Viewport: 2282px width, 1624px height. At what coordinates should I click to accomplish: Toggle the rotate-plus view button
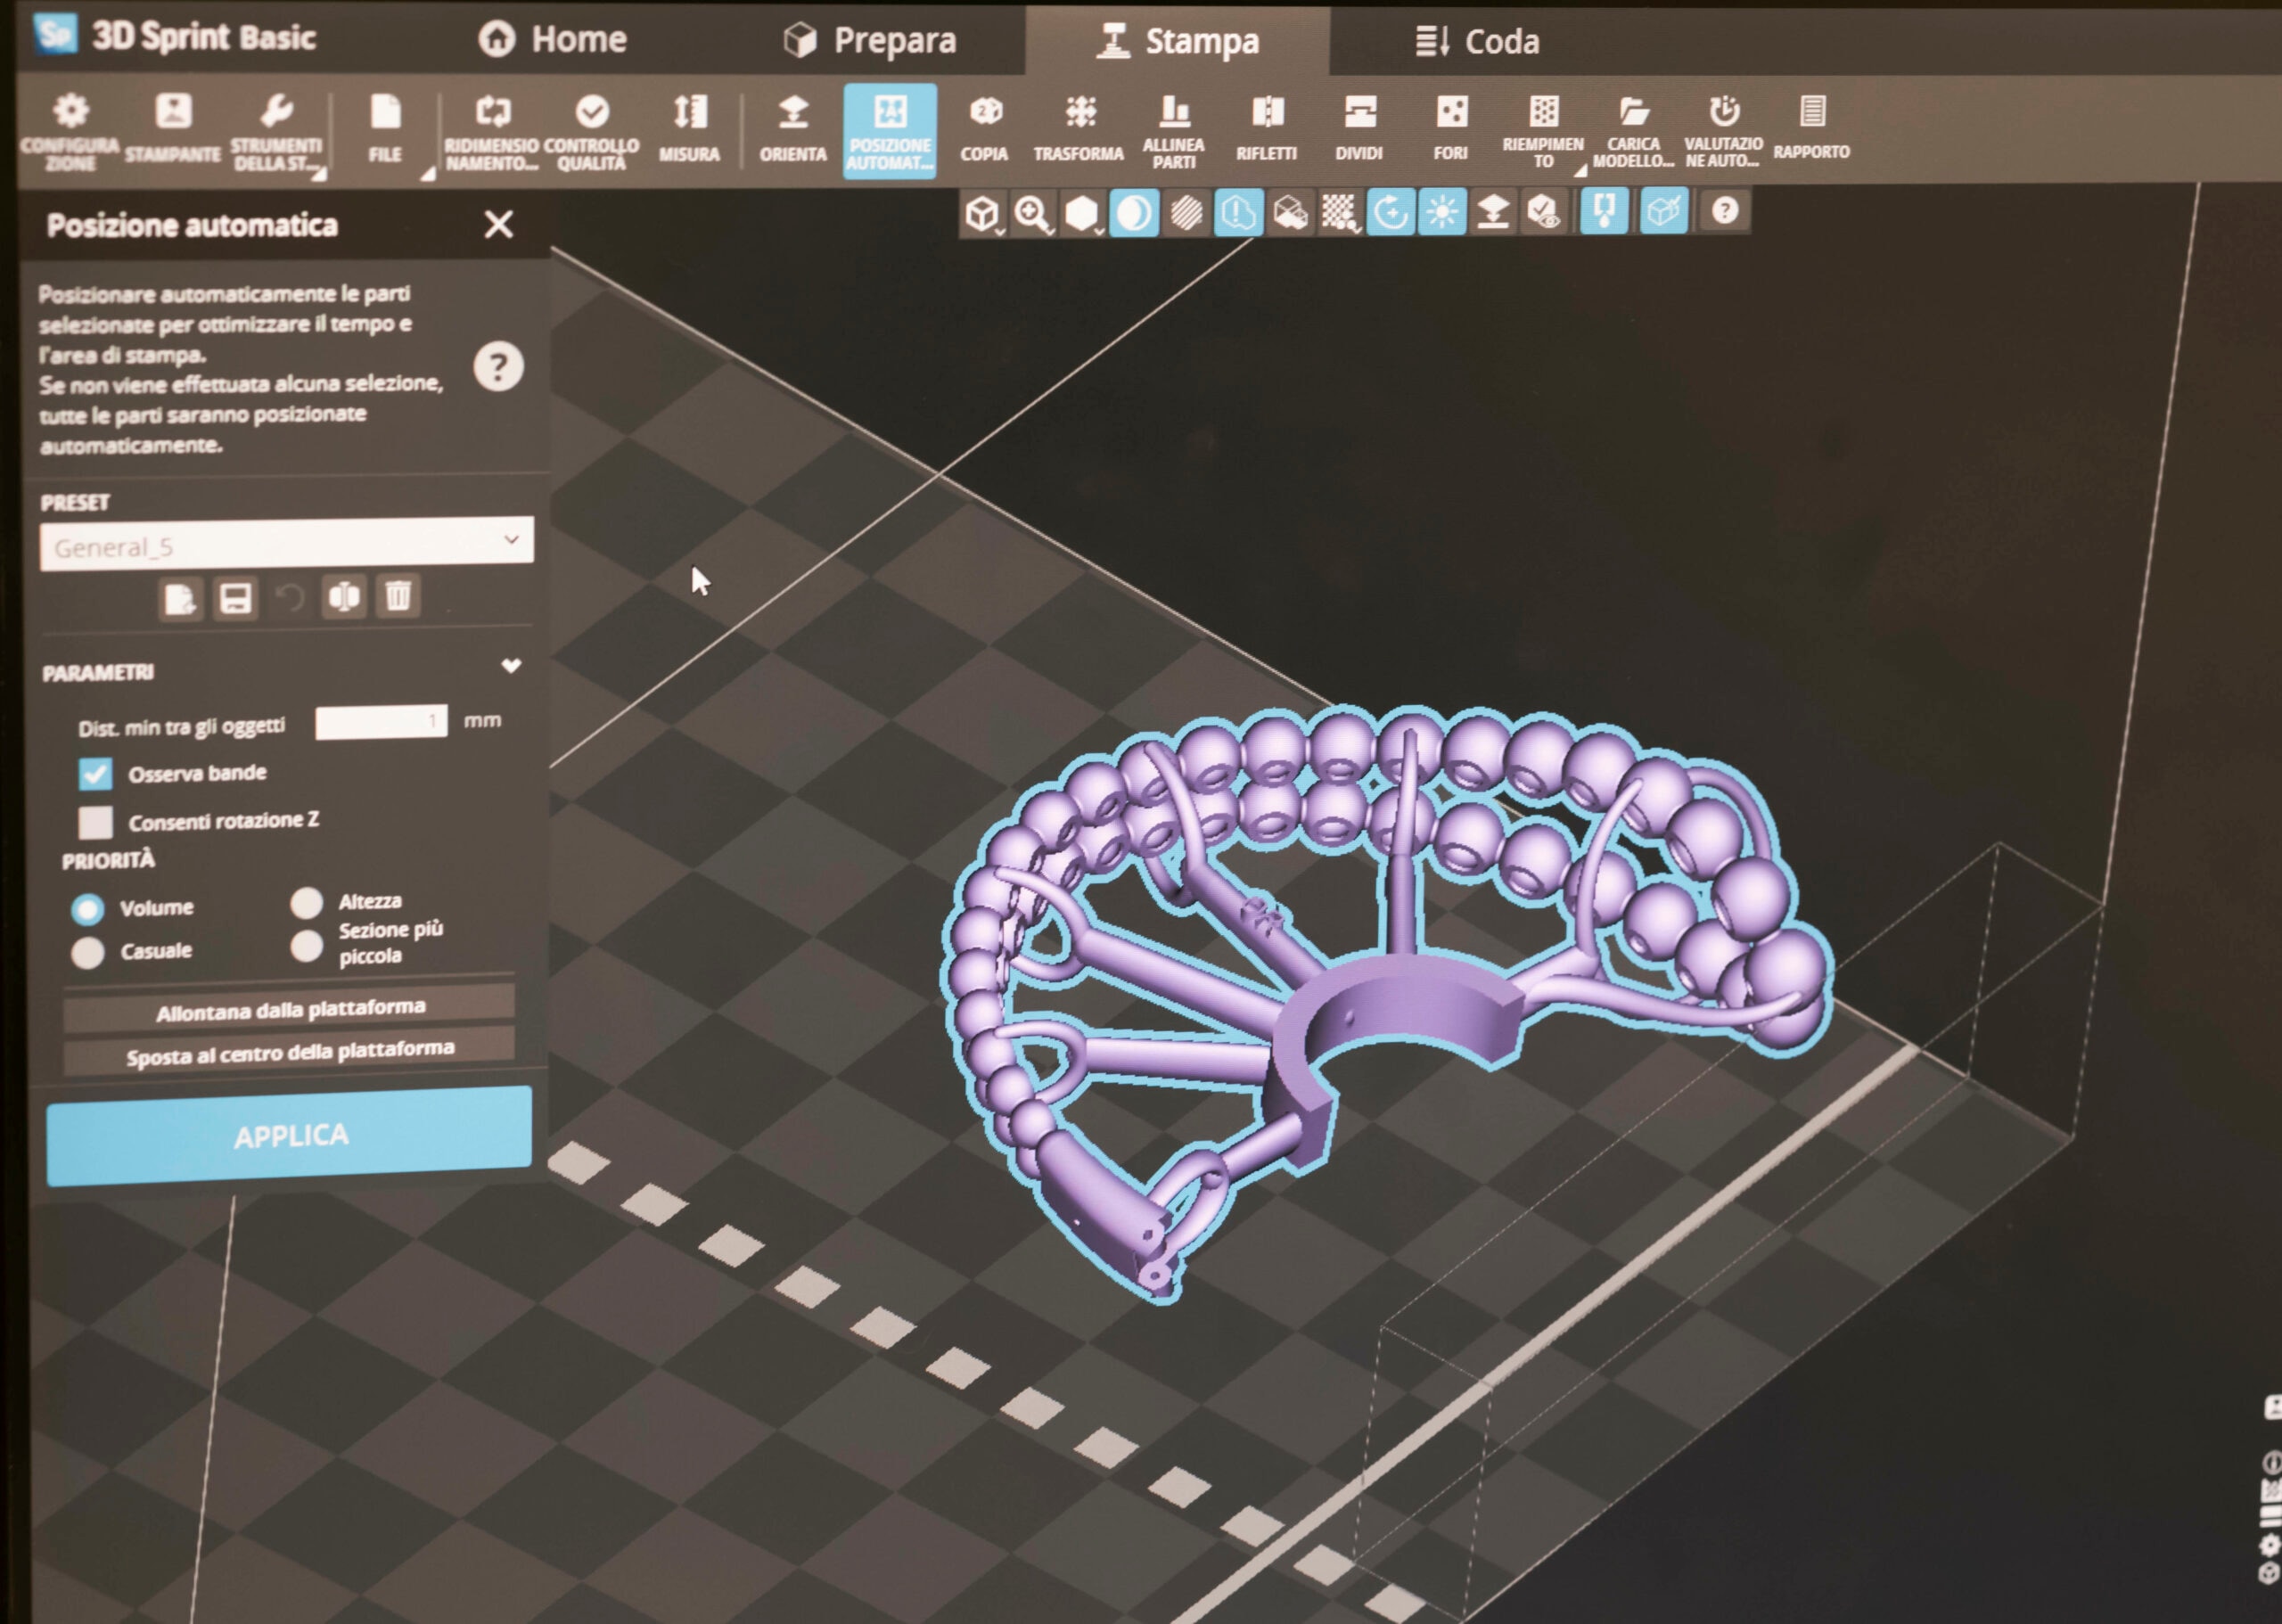[x=1391, y=212]
